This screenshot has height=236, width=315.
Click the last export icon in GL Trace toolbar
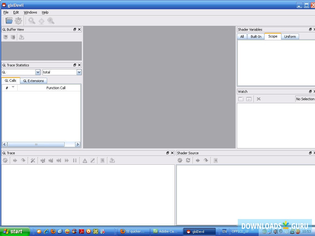coord(112,160)
